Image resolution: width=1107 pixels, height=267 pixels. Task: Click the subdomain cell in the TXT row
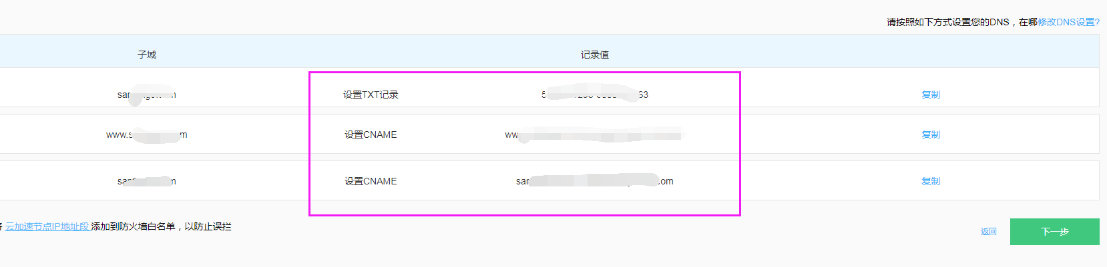147,95
